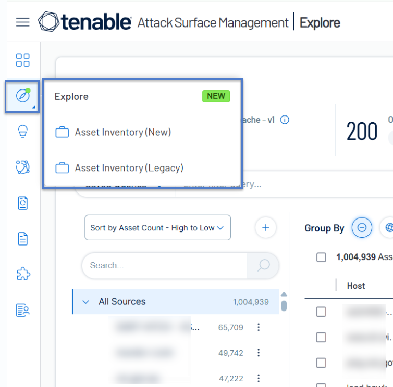Click briefcase icon of Asset Inventory (New)
Screen dimensions: 393x387
pyautogui.click(x=62, y=132)
